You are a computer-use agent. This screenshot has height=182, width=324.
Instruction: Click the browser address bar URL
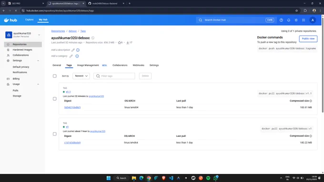[60, 10]
